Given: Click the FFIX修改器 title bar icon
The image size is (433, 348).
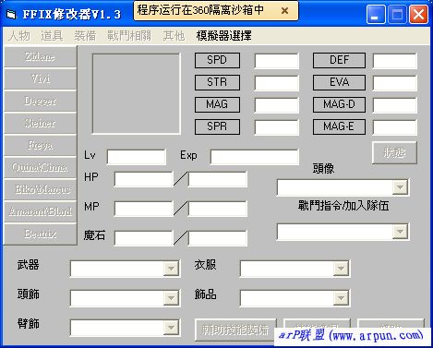Looking at the screenshot, I should (11, 14).
